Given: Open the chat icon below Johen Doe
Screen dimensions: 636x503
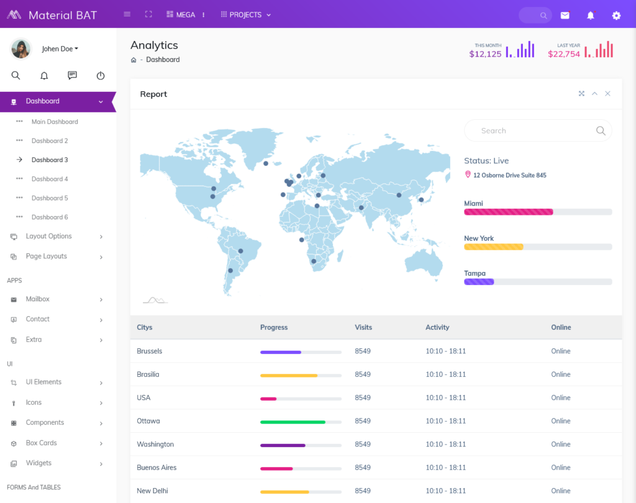Looking at the screenshot, I should tap(72, 75).
